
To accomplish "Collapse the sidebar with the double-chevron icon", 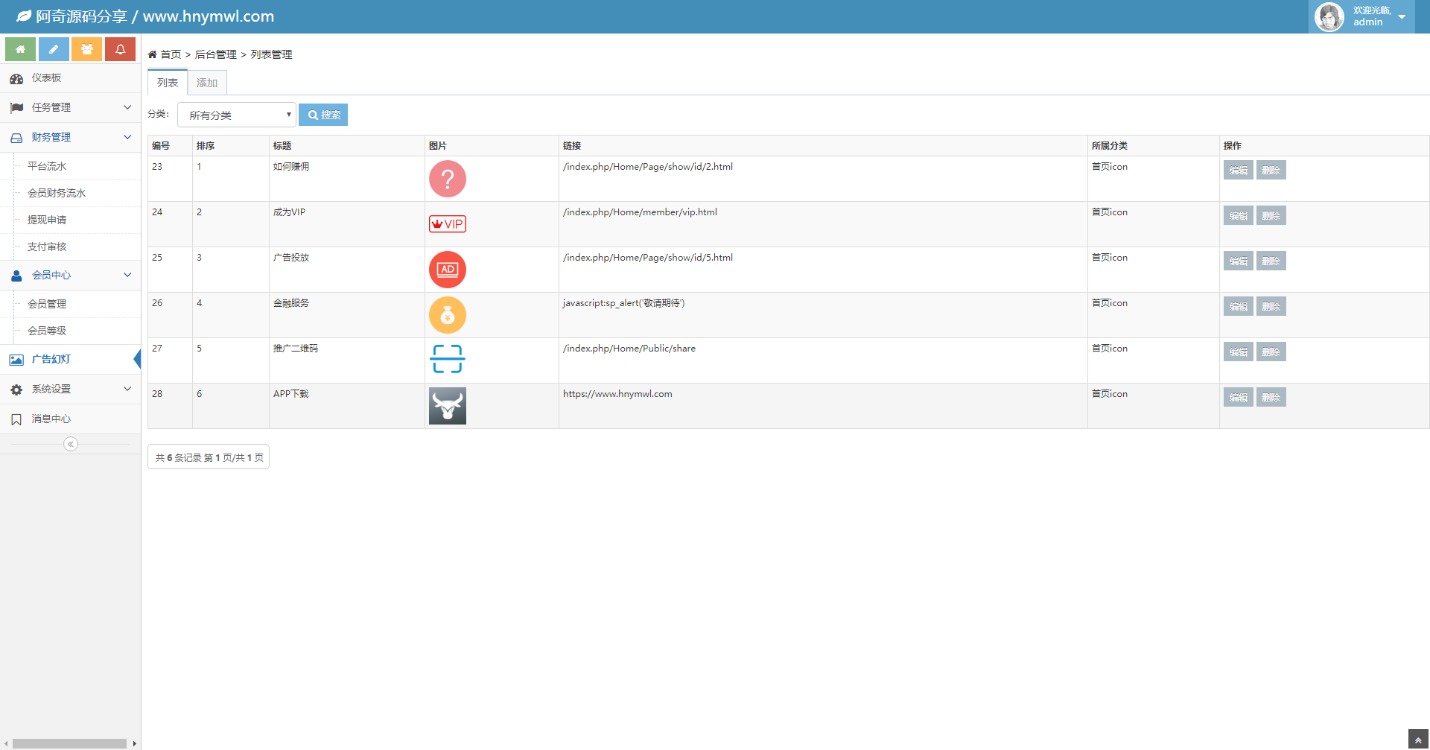I will pos(71,445).
